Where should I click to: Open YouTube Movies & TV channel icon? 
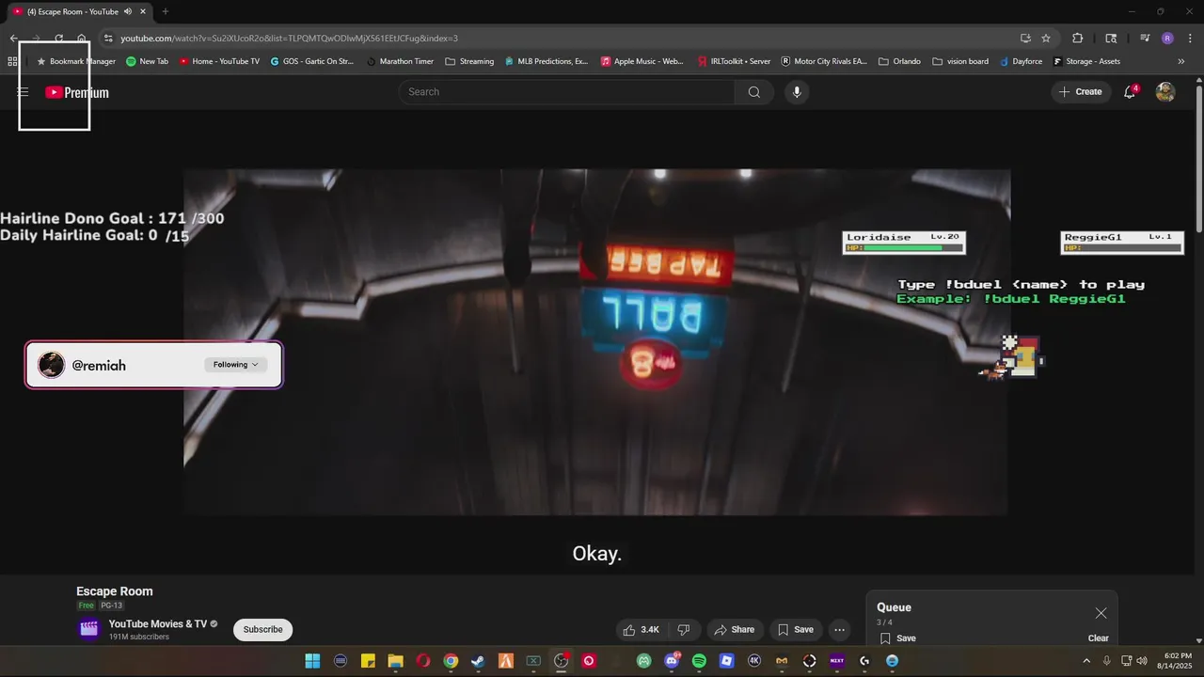point(88,629)
